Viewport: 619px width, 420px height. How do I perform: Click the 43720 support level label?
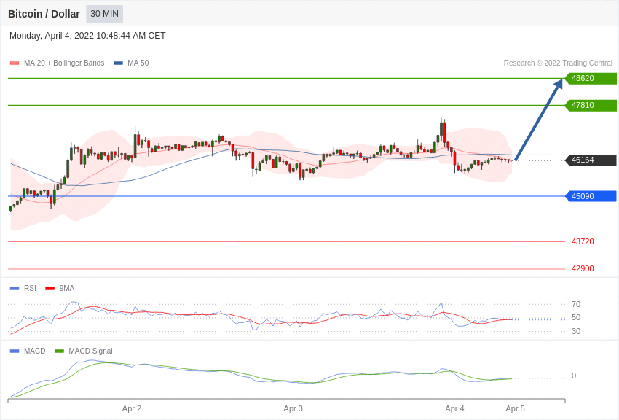click(583, 241)
